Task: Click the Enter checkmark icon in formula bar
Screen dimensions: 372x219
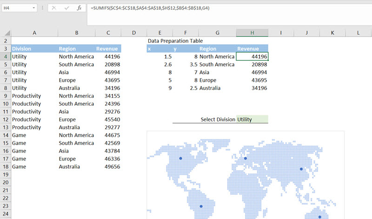Action: (x=66, y=8)
